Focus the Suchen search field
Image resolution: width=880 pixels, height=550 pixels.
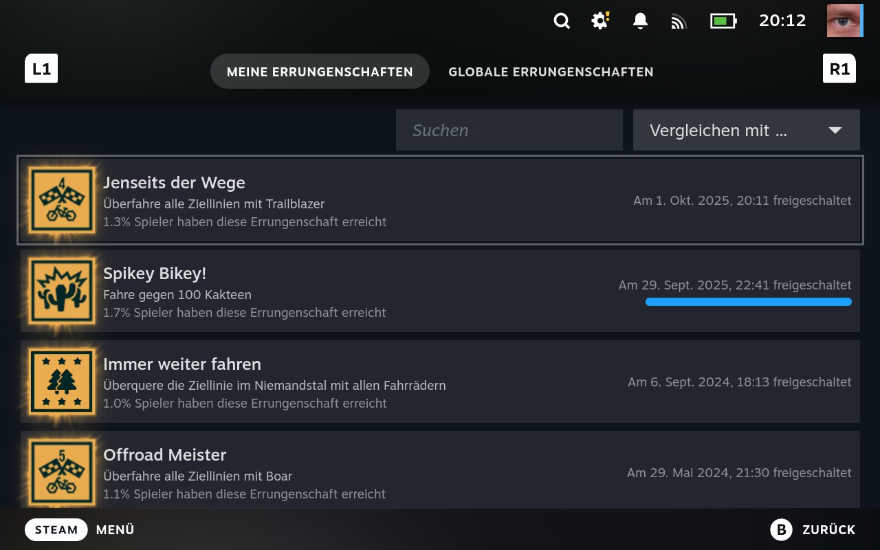click(x=509, y=130)
